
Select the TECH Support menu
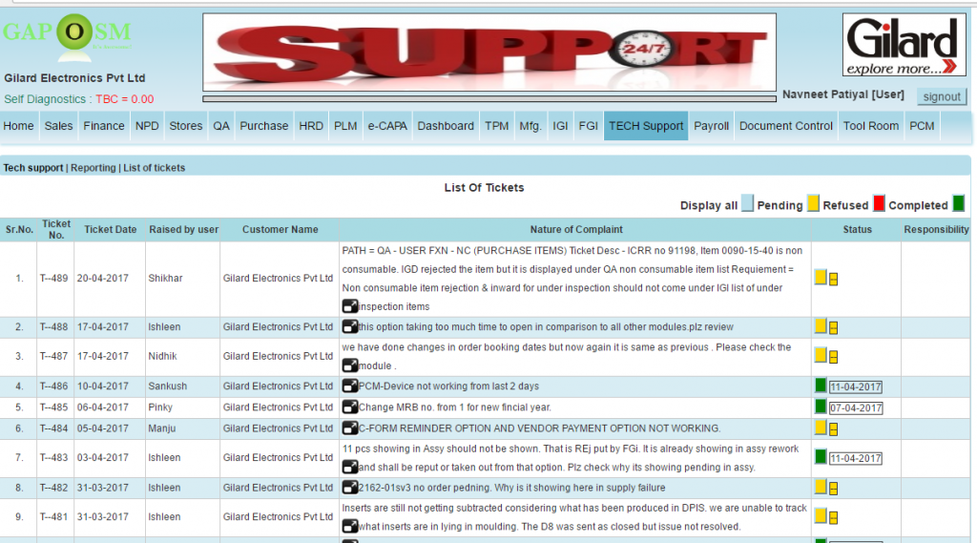coord(646,126)
